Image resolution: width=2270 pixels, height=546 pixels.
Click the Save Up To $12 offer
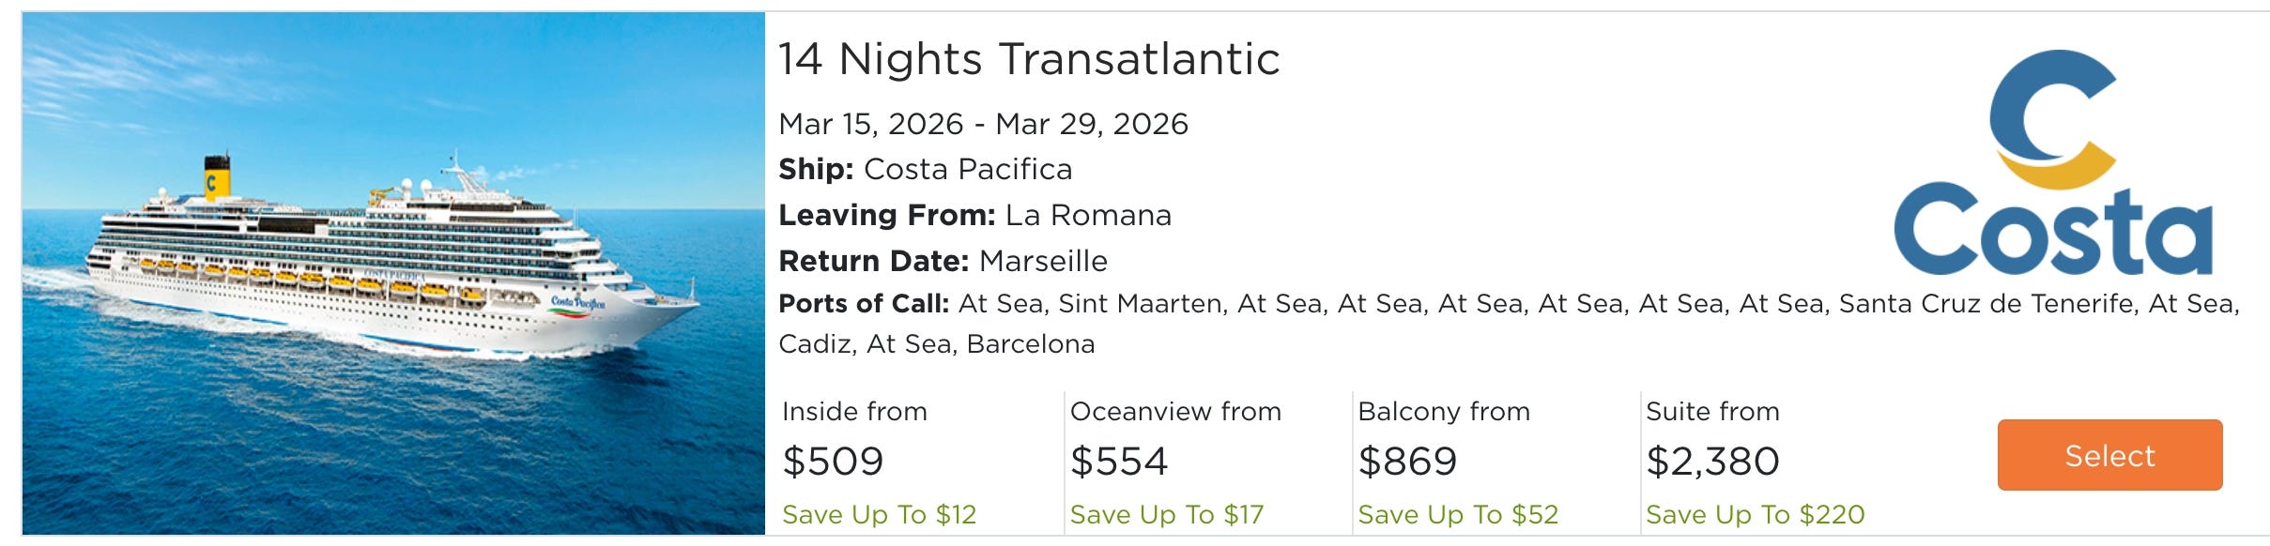[x=879, y=515]
